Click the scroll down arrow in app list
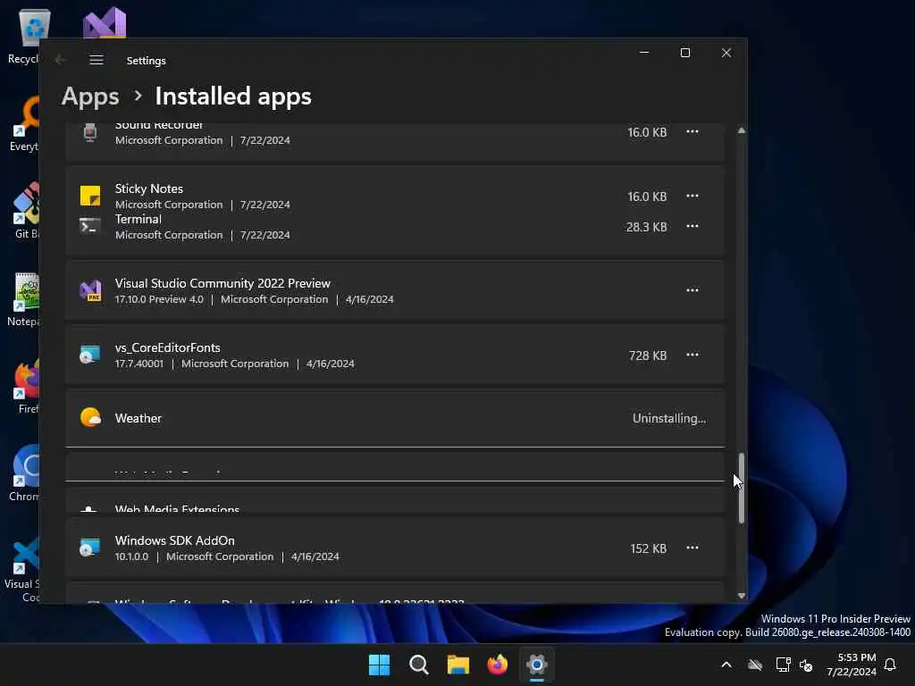The width and height of the screenshot is (915, 686). pos(741,596)
